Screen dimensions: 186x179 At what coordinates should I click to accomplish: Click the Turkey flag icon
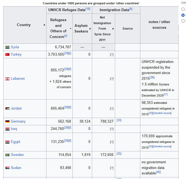(x=7, y=55)
